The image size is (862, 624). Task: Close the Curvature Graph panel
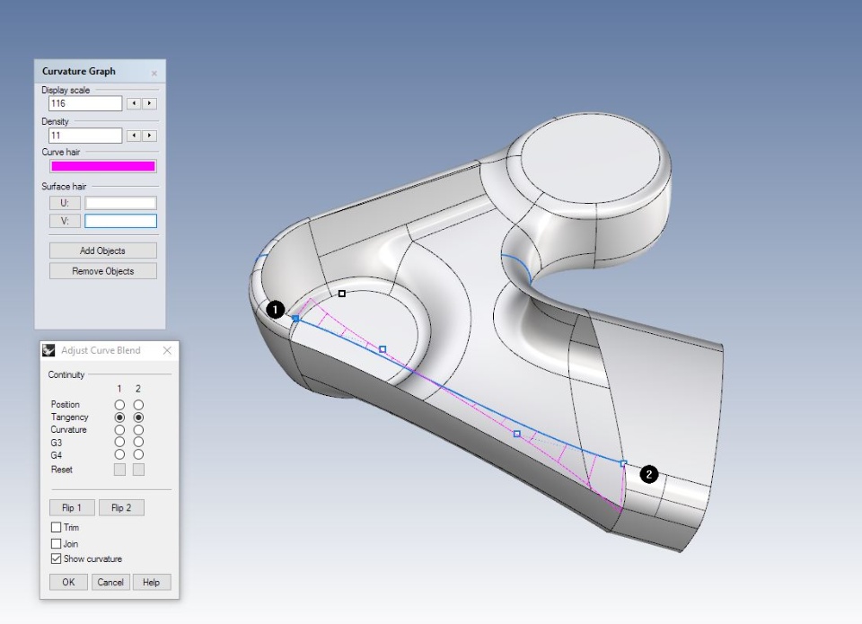(x=154, y=73)
